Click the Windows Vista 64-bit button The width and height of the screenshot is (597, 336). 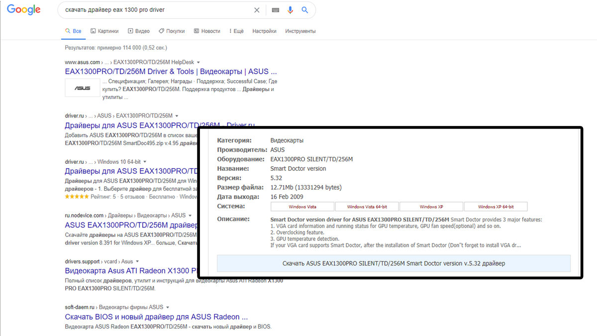coord(367,207)
